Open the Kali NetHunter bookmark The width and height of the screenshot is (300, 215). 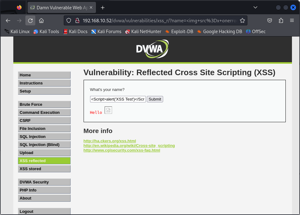[x=143, y=32]
